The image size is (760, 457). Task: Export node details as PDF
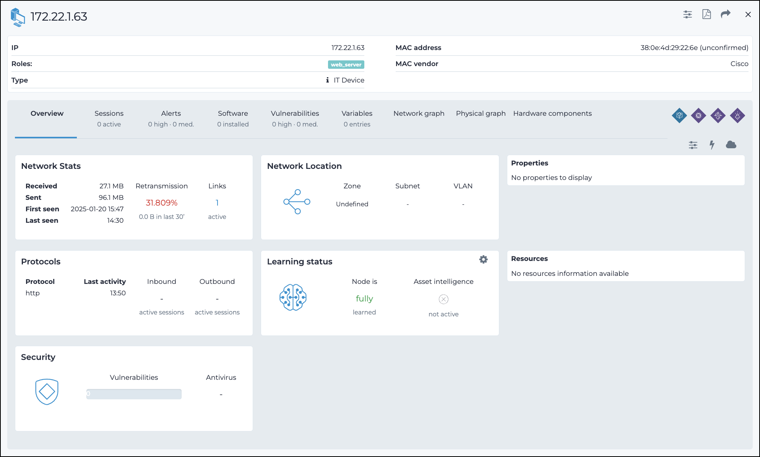click(x=706, y=15)
